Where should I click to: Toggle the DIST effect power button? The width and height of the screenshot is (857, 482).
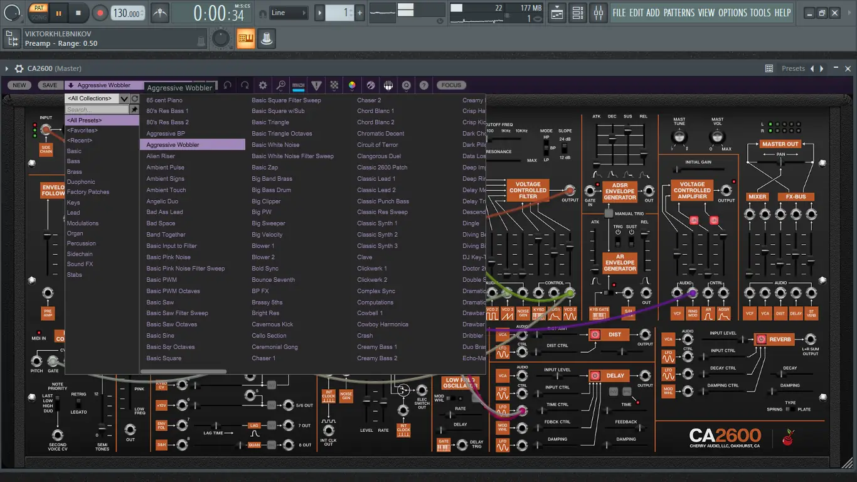595,335
